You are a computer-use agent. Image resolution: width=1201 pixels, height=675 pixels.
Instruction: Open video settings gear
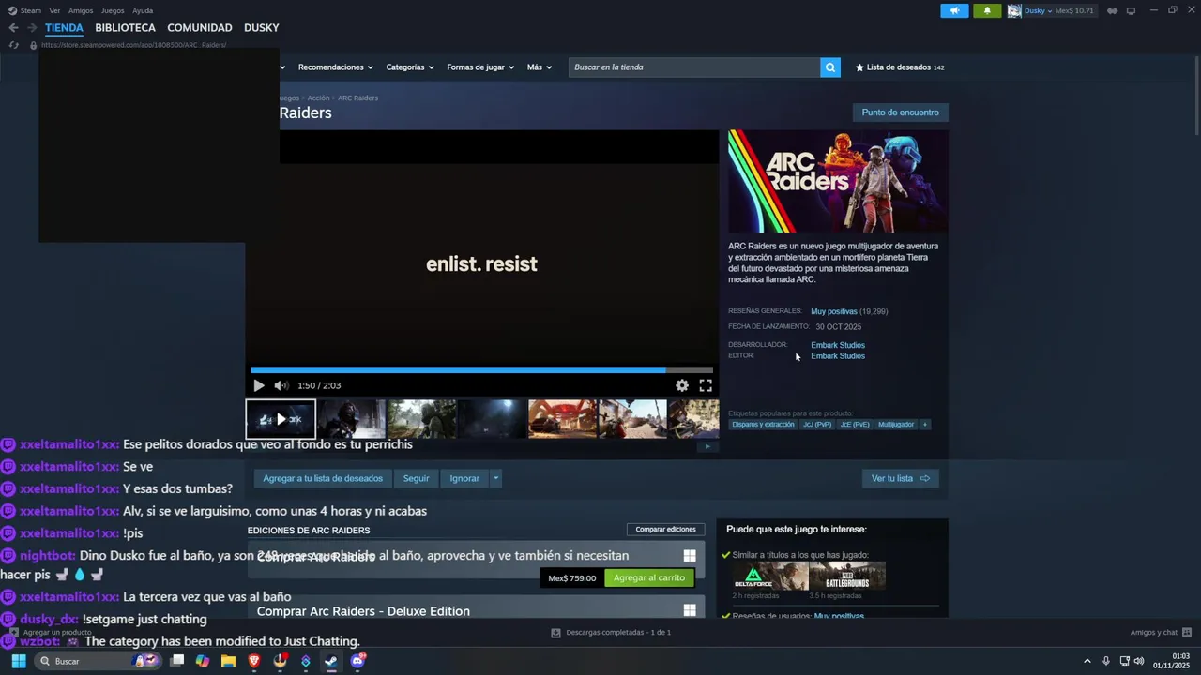(x=682, y=385)
